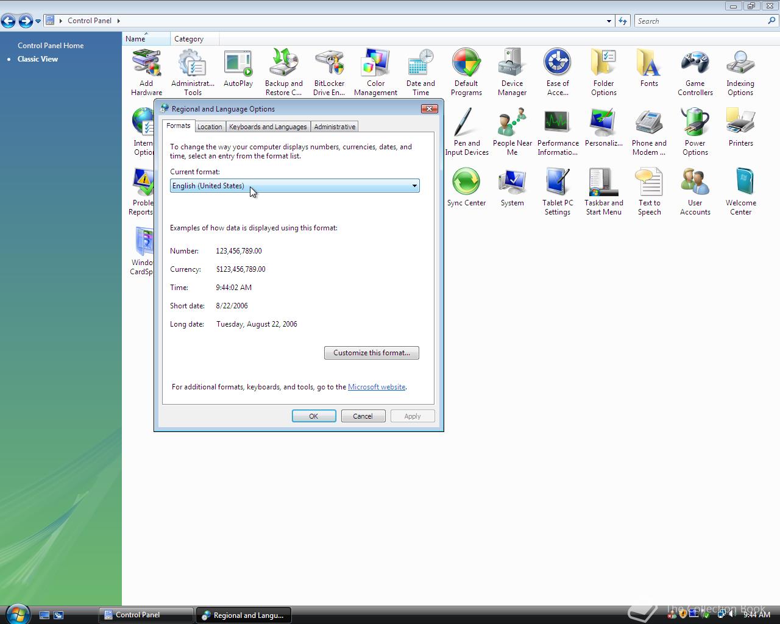Expand the Control Panel breadcrumb arrow
This screenshot has width=780, height=624.
(118, 21)
